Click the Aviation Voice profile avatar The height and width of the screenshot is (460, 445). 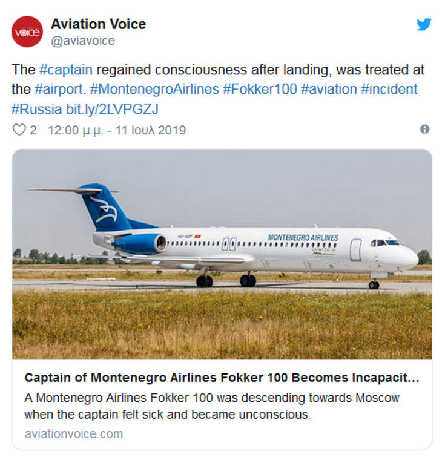tap(27, 31)
